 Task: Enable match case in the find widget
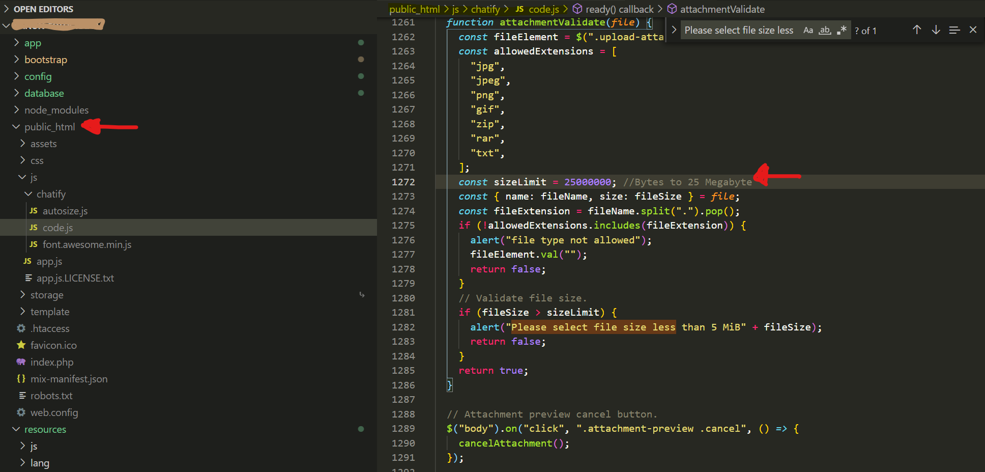tap(808, 30)
